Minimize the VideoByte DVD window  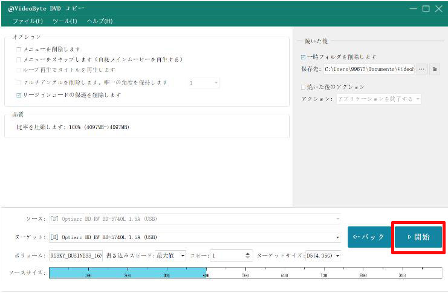pyautogui.click(x=413, y=8)
